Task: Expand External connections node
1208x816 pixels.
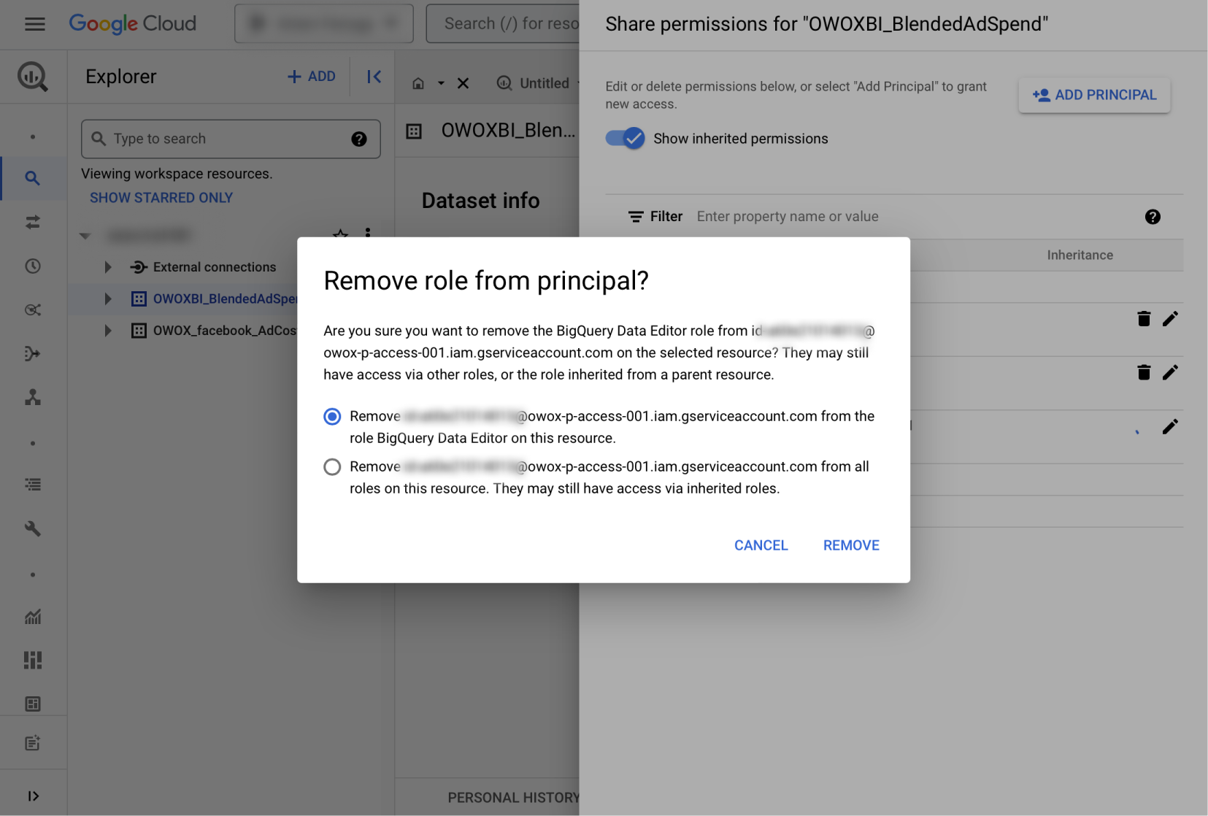Action: (108, 267)
